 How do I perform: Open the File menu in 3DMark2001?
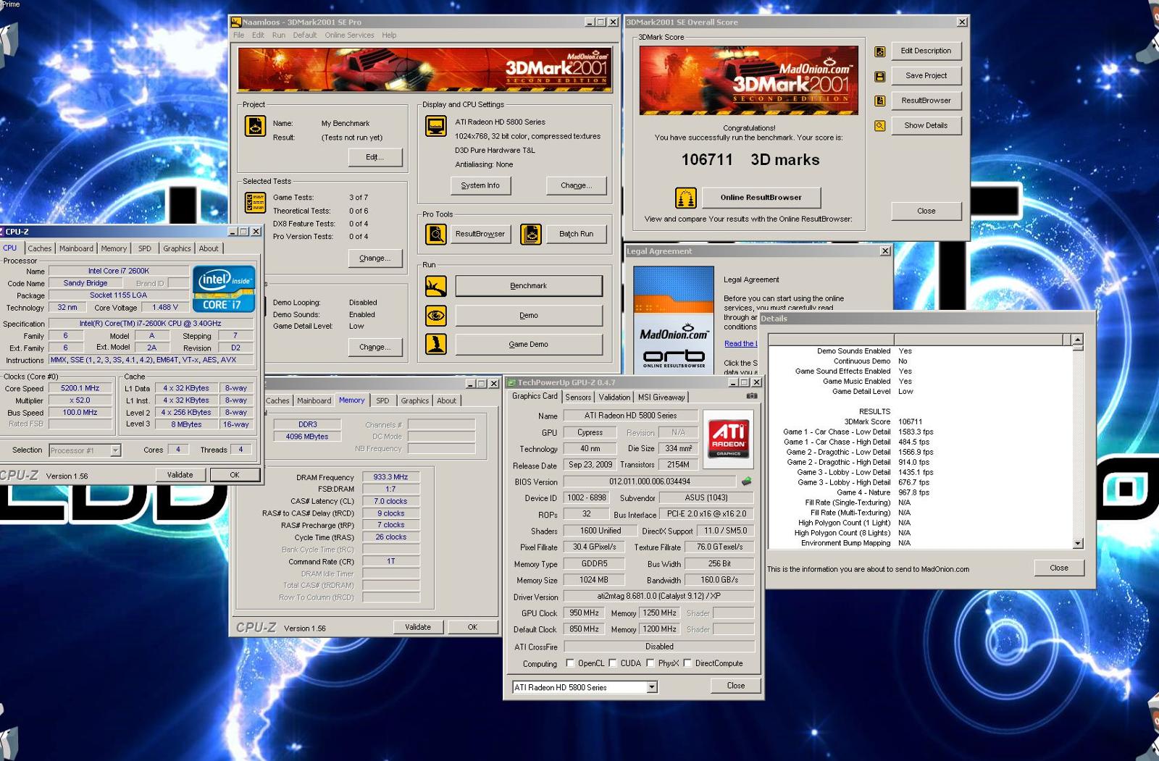(238, 35)
